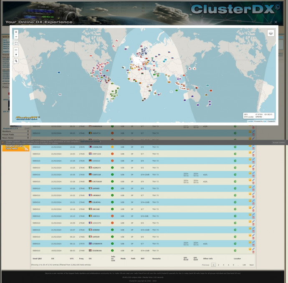The width and height of the screenshot is (288, 283).
Task: Click the Canada flag marker on the map
Action: [91, 56]
